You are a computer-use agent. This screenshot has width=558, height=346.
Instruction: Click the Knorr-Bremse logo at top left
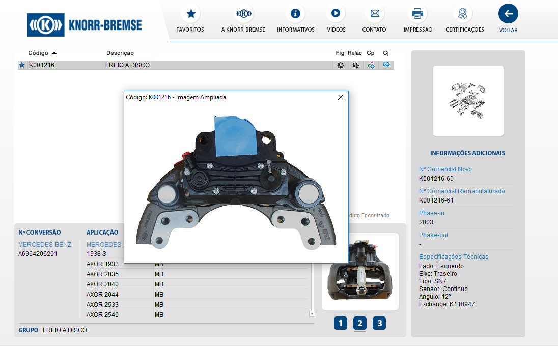point(85,25)
